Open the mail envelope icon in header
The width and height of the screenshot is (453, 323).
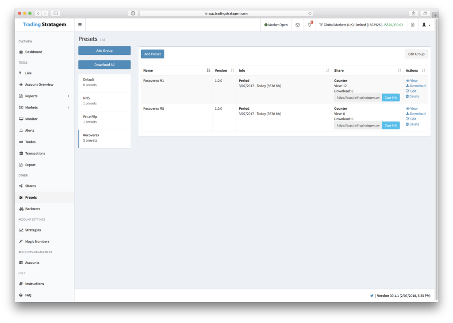(x=298, y=25)
